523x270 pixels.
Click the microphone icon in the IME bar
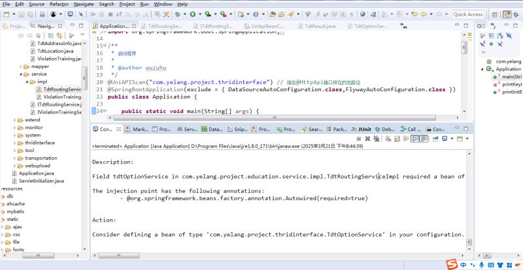pos(481,265)
